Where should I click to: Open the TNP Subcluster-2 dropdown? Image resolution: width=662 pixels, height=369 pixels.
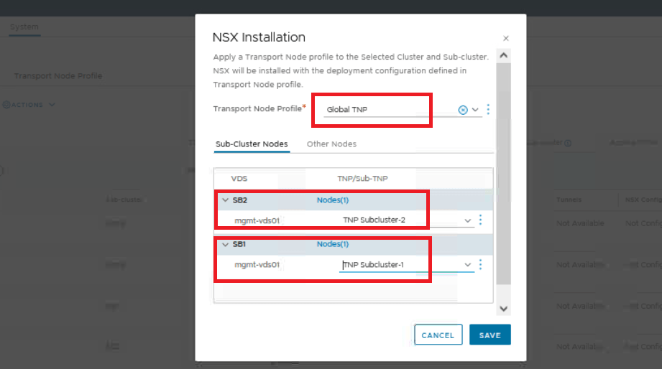[468, 220]
